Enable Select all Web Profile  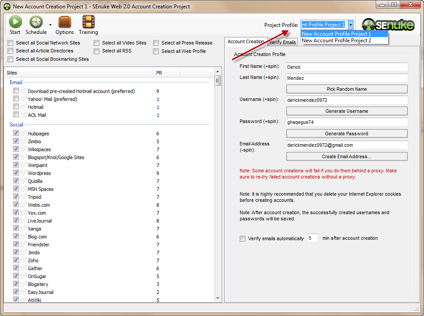coord(156,51)
